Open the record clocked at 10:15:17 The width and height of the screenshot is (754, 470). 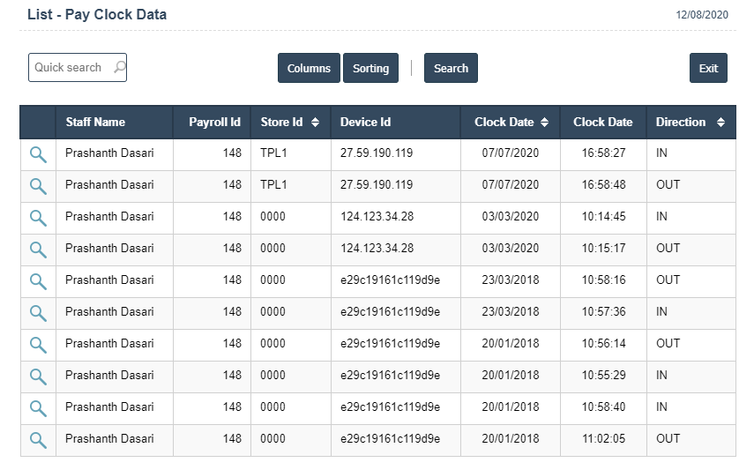pos(38,250)
